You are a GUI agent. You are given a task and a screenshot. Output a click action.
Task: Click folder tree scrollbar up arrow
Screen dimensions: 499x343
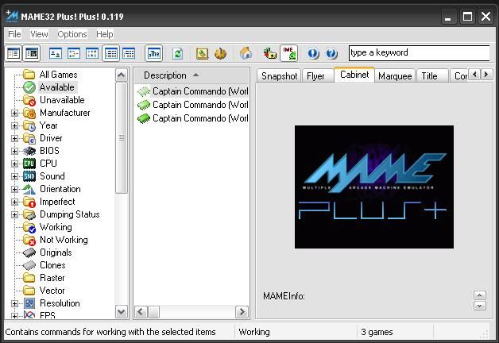pos(121,75)
